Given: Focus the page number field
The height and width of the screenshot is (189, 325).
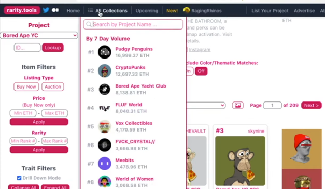Looking at the screenshot, I should coord(272,105).
